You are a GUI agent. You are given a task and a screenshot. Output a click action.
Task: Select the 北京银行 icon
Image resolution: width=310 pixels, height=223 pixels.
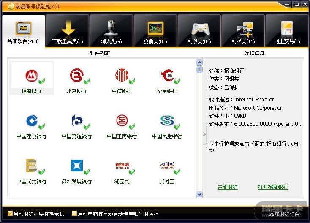pyautogui.click(x=77, y=75)
